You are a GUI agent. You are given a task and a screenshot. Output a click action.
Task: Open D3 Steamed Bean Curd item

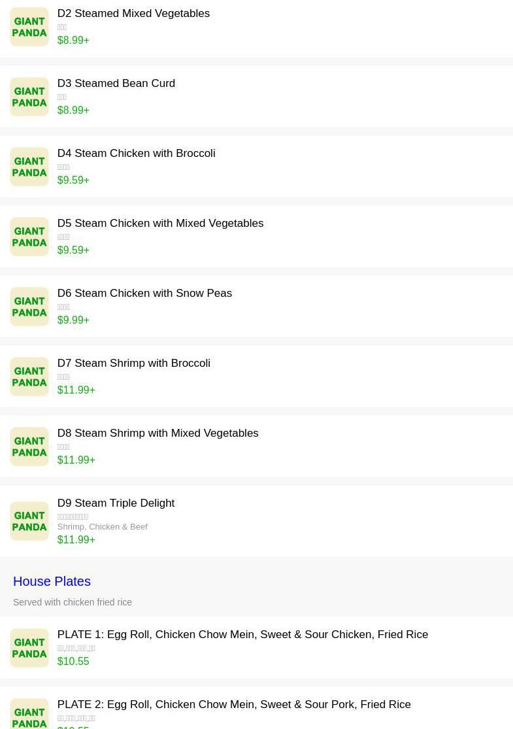(116, 84)
